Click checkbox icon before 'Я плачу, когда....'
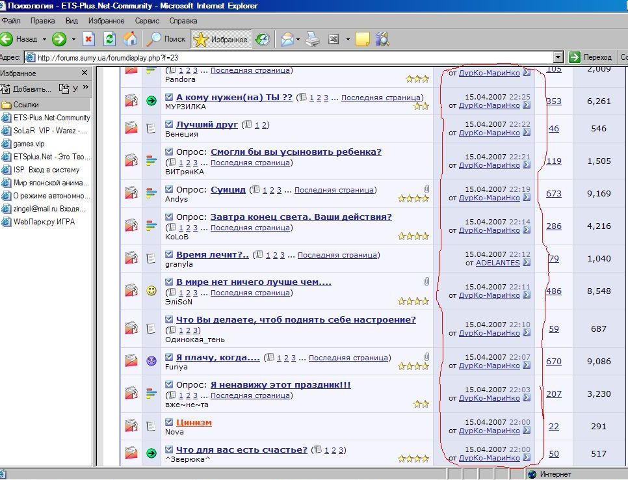The image size is (628, 480). coord(169,357)
